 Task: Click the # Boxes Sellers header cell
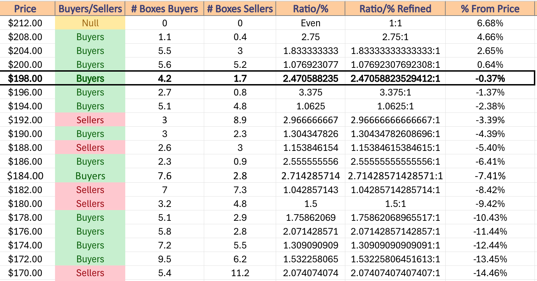click(x=240, y=8)
